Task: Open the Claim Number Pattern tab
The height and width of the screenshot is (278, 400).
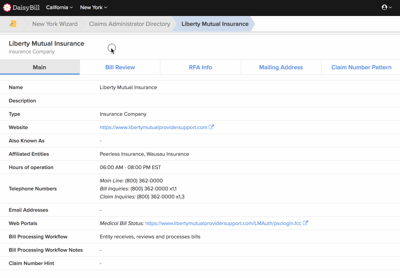Action: click(x=361, y=67)
